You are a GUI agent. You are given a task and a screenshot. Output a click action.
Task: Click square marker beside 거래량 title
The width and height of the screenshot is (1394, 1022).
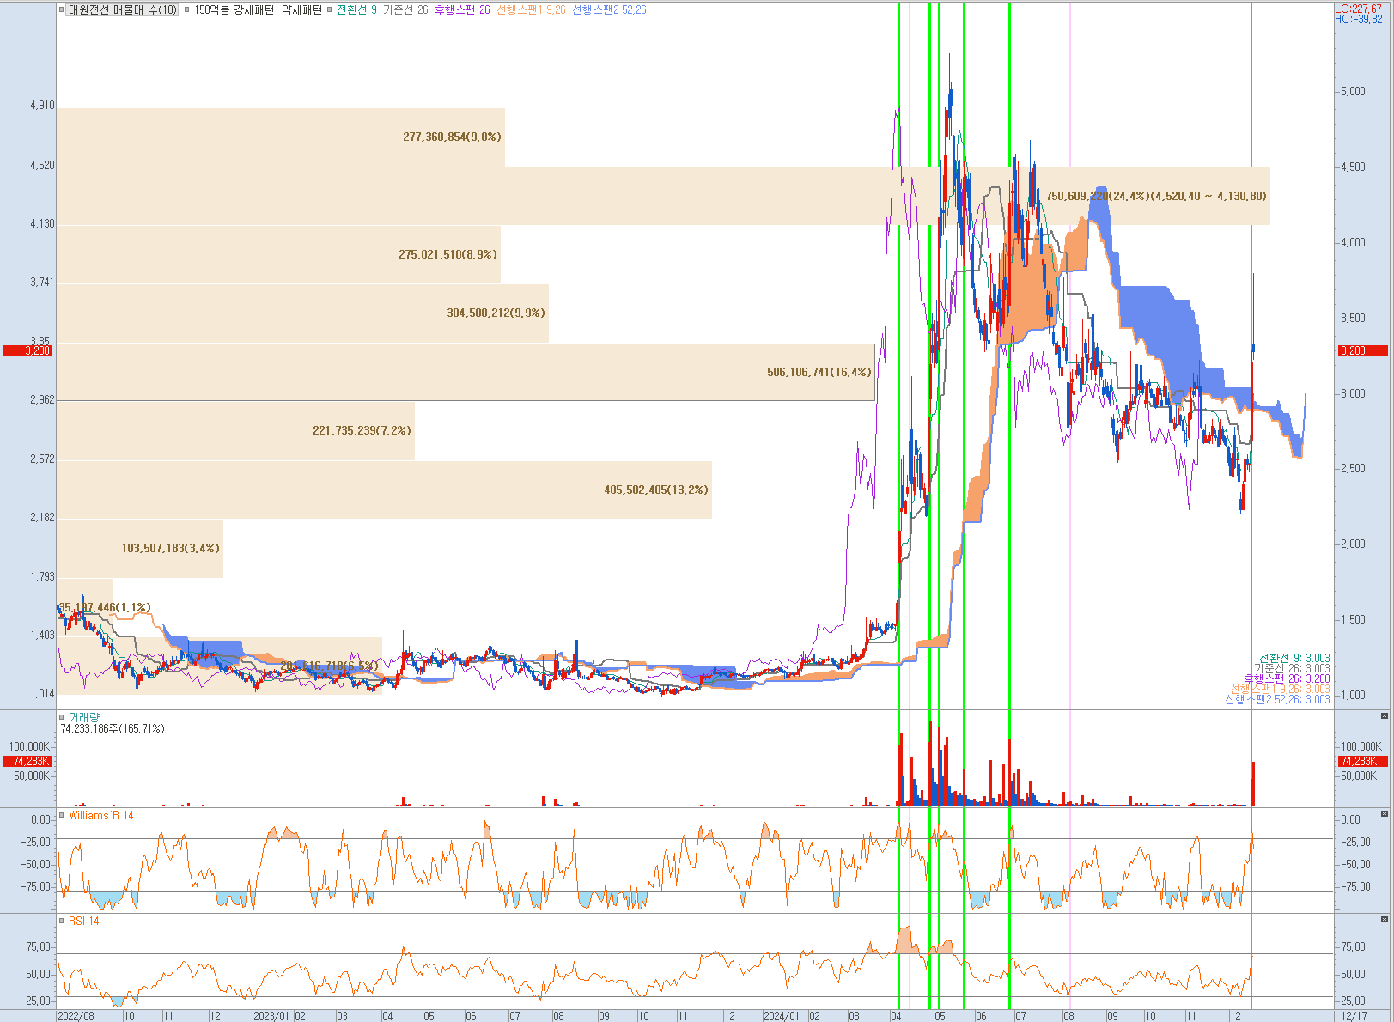coord(62,717)
